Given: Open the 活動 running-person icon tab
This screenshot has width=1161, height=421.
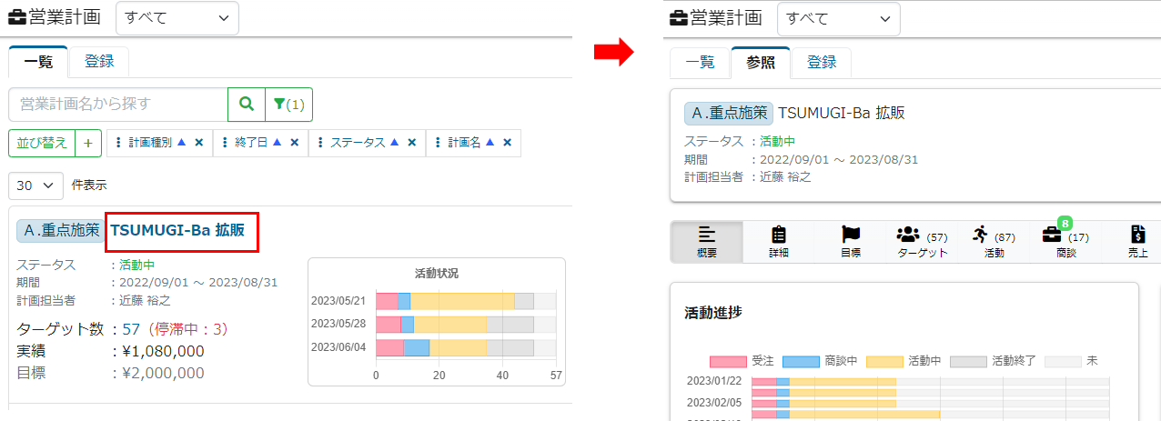Looking at the screenshot, I should (x=994, y=242).
